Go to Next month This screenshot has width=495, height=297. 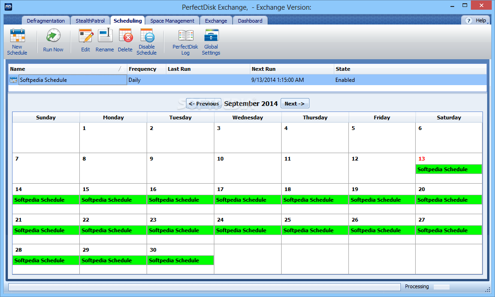pos(295,104)
